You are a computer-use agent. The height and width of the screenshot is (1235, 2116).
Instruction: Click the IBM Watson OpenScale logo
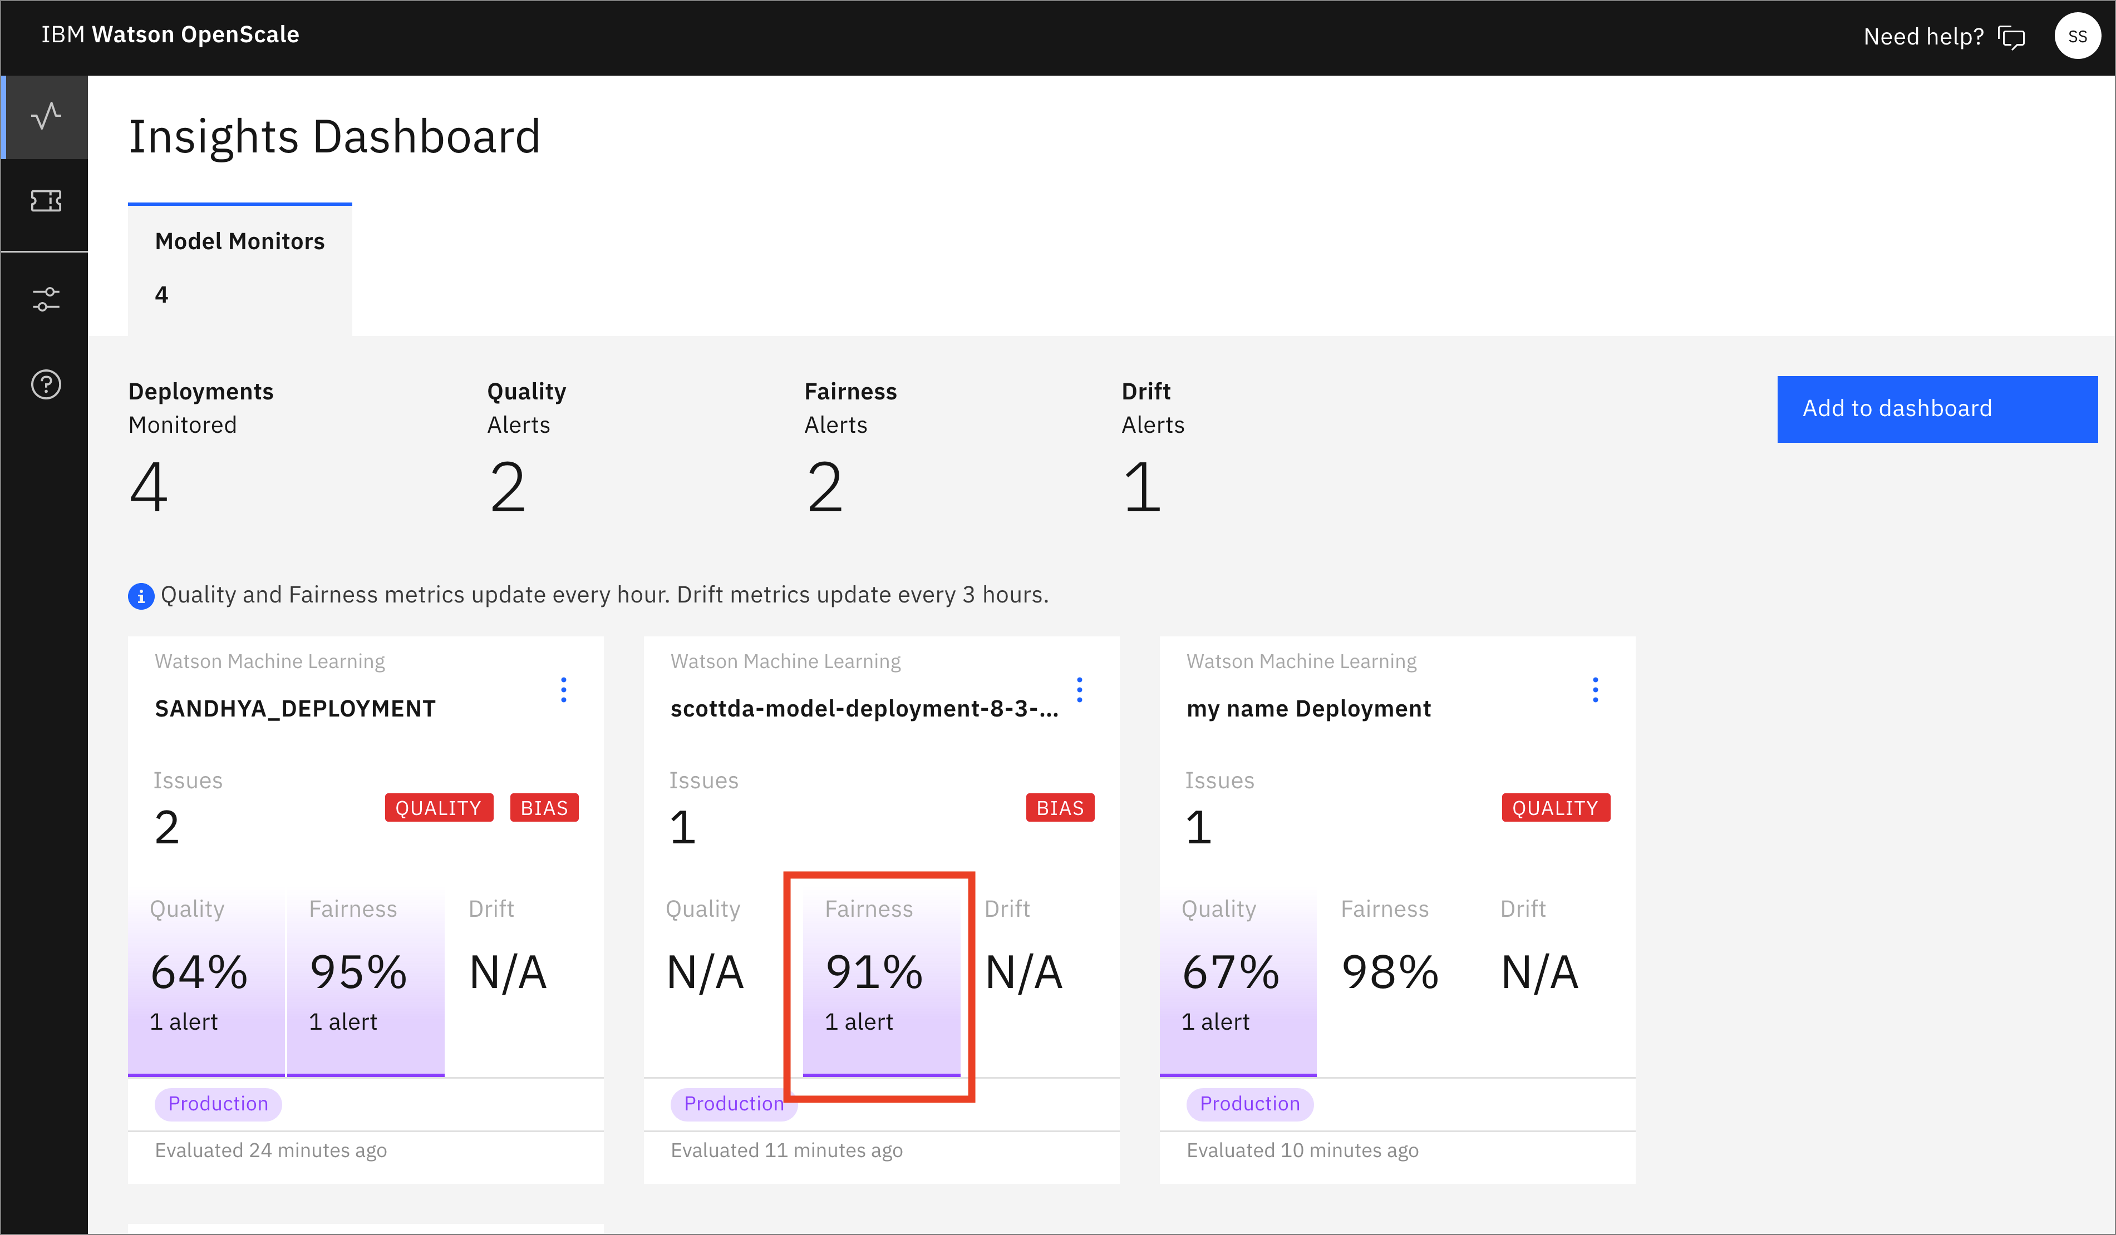pos(170,34)
